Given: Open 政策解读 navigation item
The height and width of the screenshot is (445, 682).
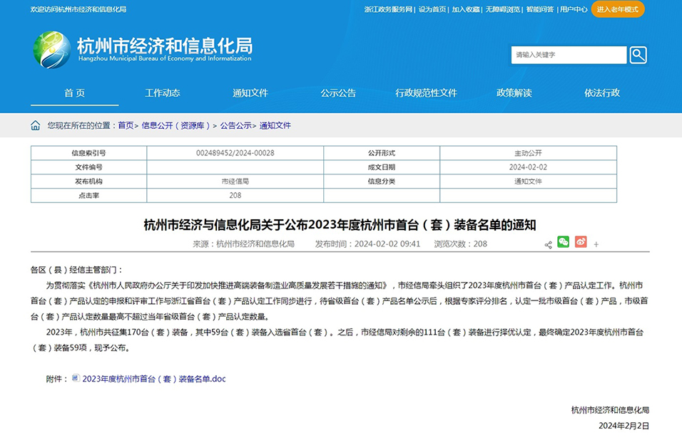Looking at the screenshot, I should pyautogui.click(x=514, y=93).
